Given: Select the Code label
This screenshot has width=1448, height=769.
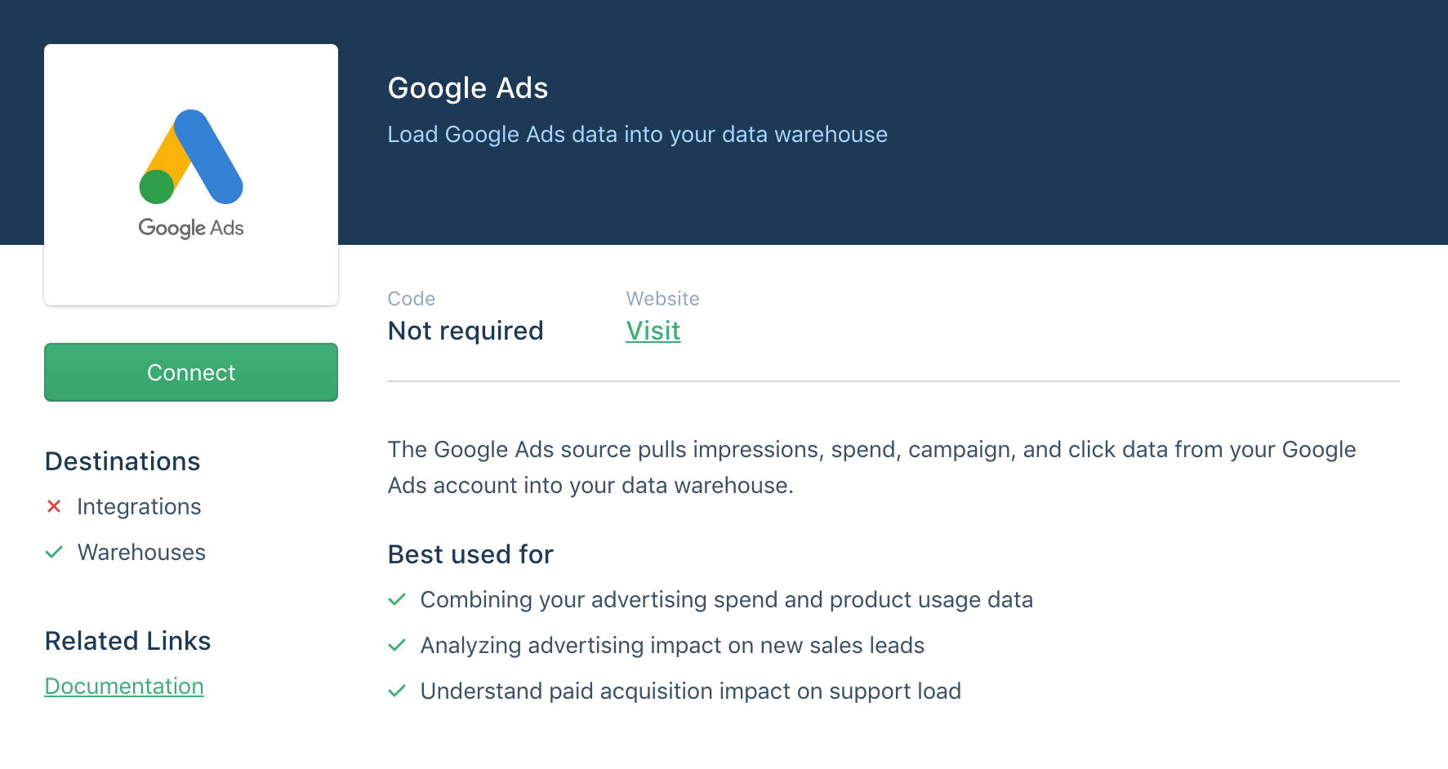Looking at the screenshot, I should [411, 299].
